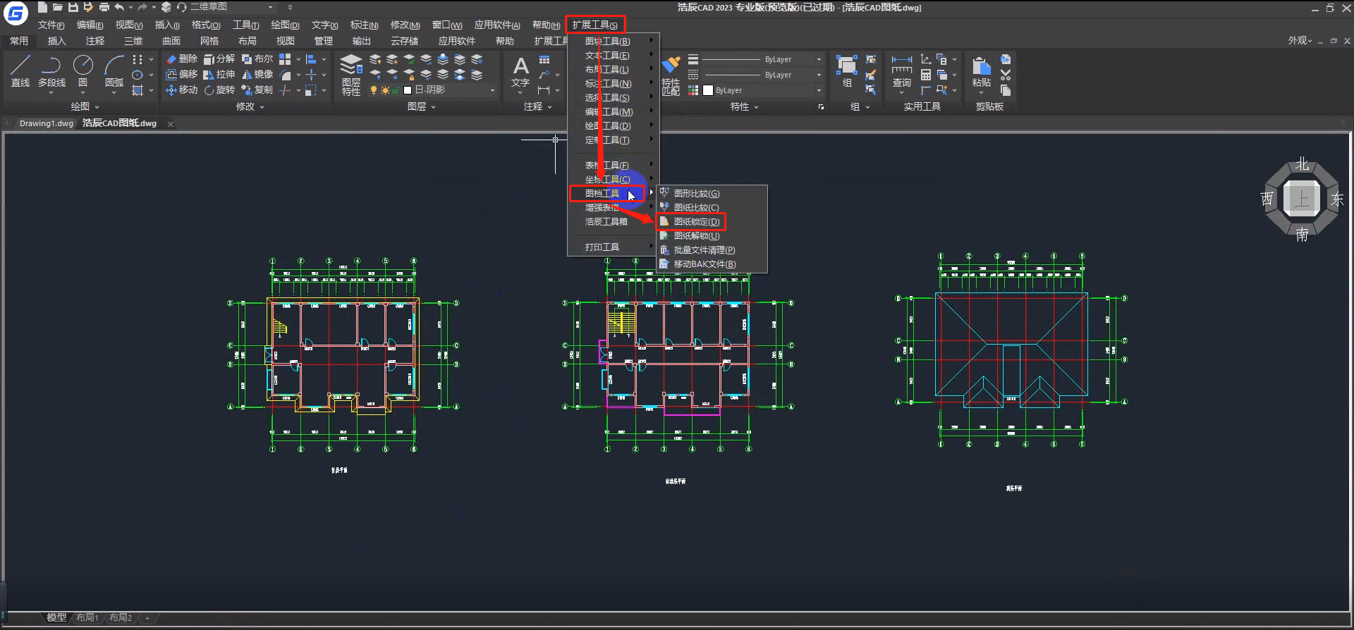
Task: Click the 组 group tool
Action: pyautogui.click(x=847, y=71)
